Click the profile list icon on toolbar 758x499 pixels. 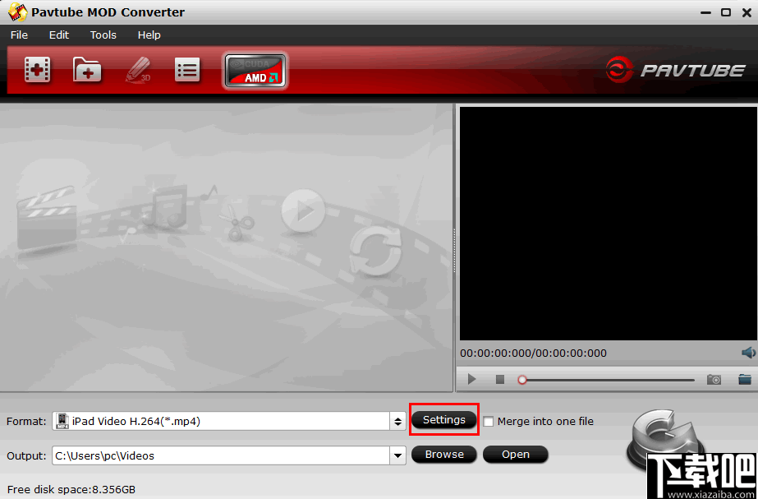(x=187, y=70)
